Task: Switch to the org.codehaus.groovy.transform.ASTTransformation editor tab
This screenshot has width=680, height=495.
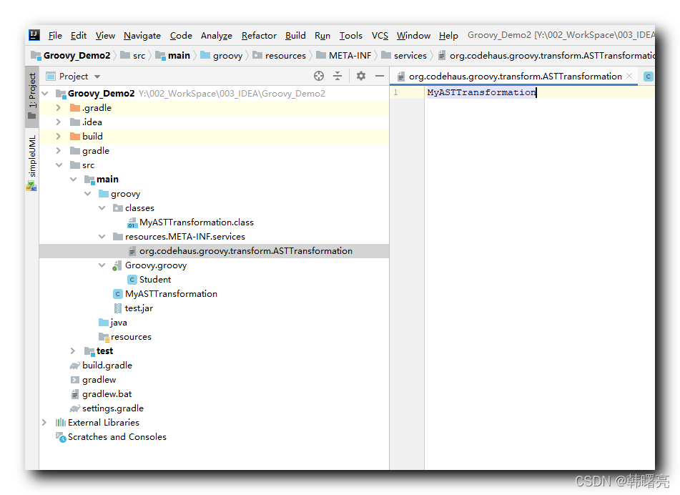Action: (x=515, y=77)
